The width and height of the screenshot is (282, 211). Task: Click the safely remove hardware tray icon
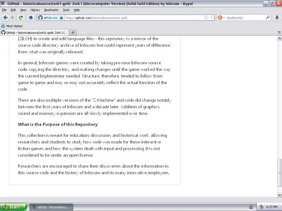point(262,207)
